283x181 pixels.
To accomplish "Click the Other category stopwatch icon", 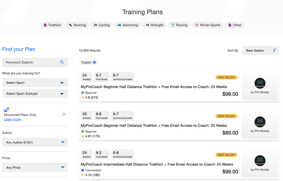I will pos(230,25).
